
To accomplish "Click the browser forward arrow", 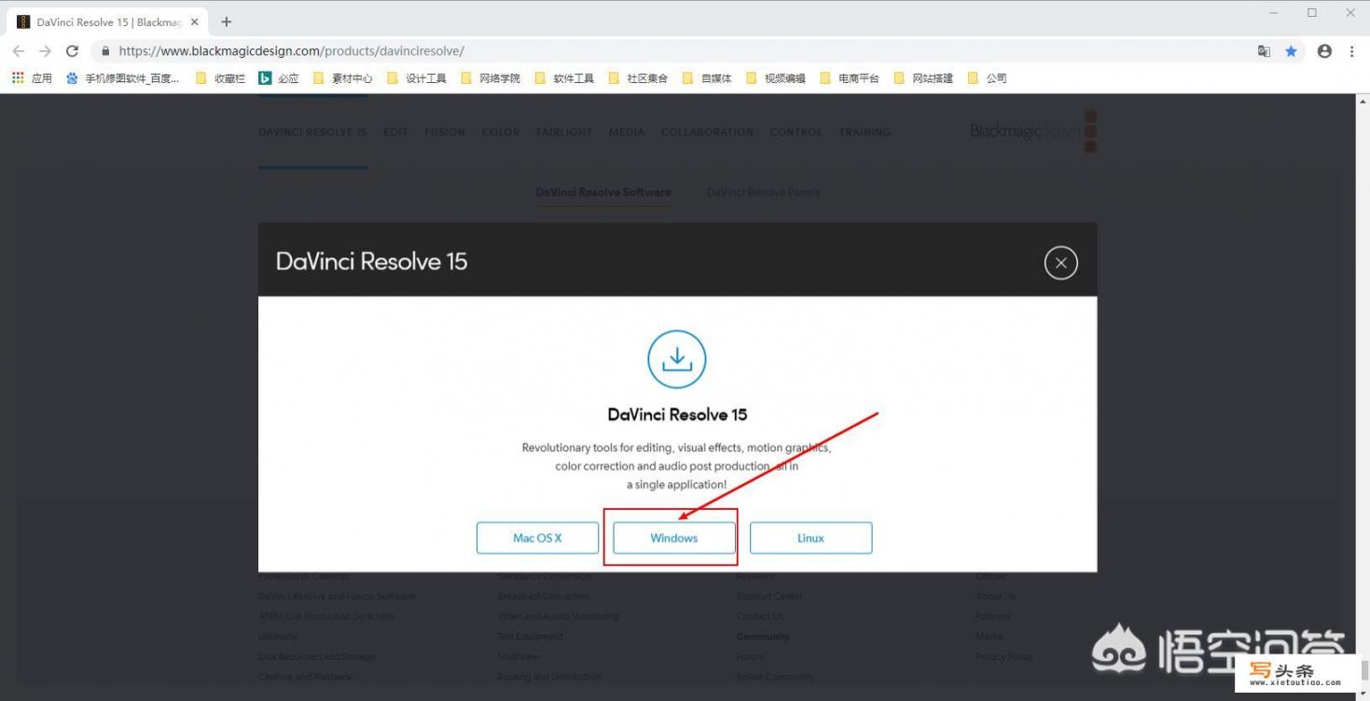I will [x=45, y=51].
